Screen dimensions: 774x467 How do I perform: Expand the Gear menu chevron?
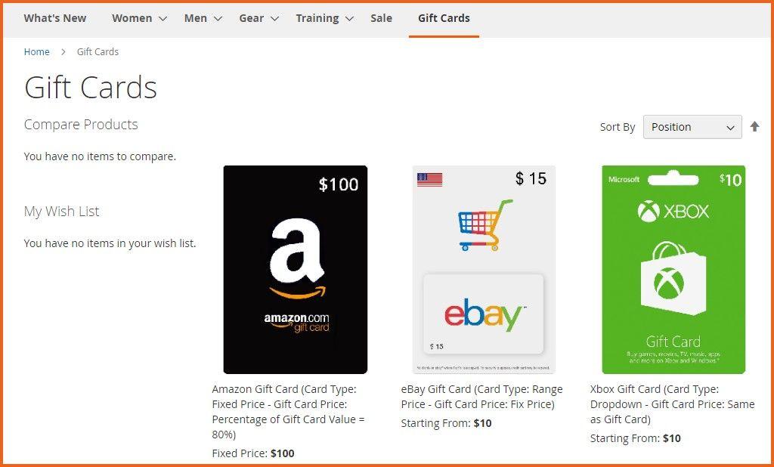pyautogui.click(x=274, y=19)
